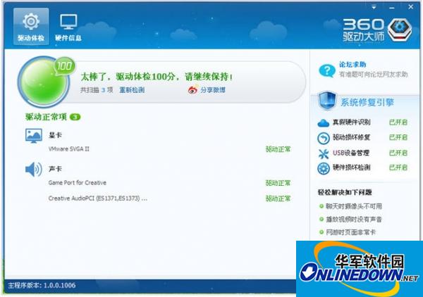
Task: Click the 硬件损坏检测 gear icon
Action: (324, 169)
